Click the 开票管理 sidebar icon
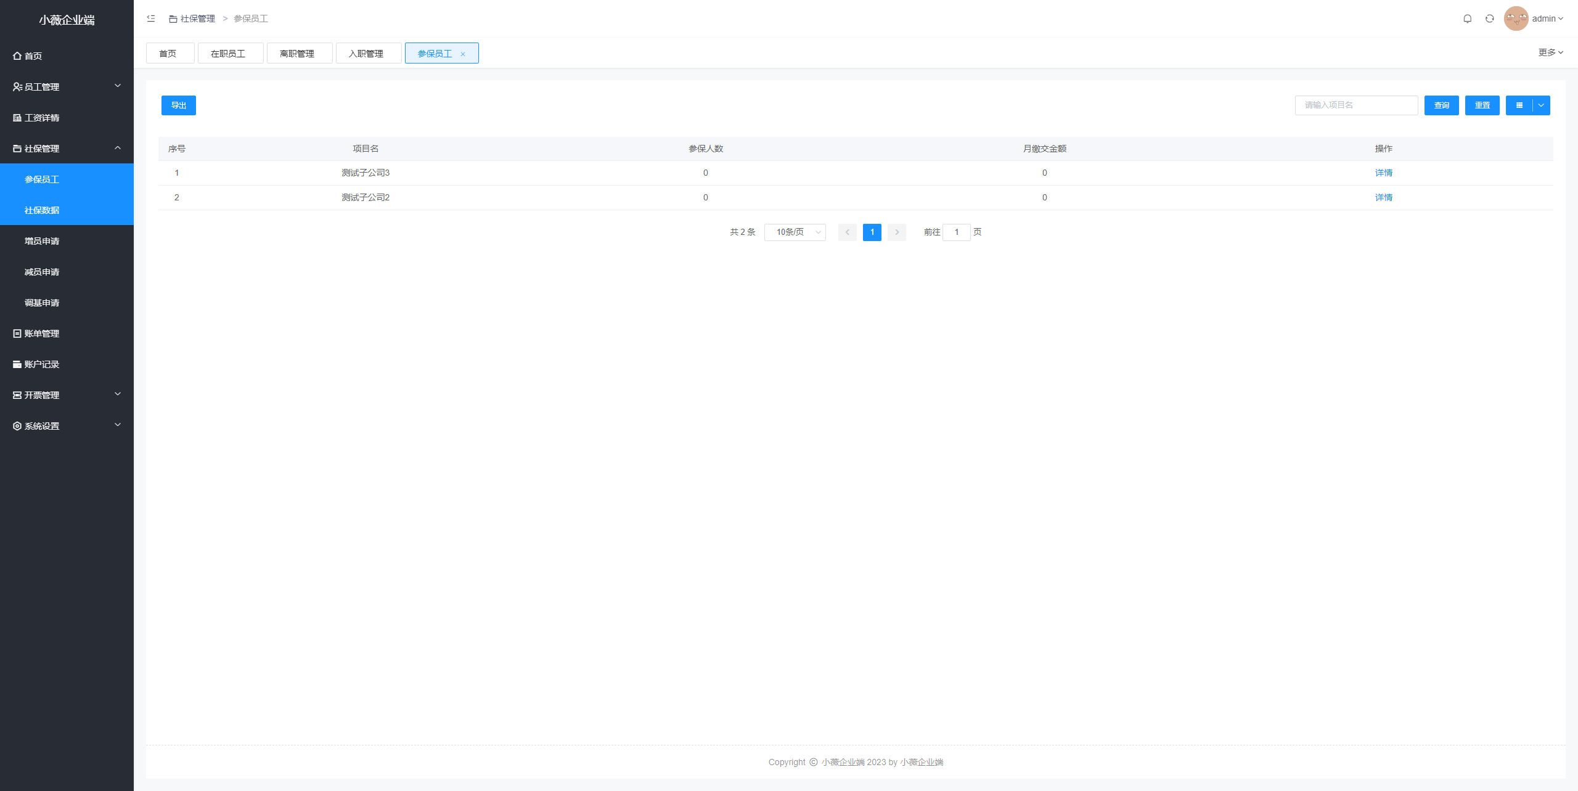This screenshot has width=1578, height=791. click(17, 395)
